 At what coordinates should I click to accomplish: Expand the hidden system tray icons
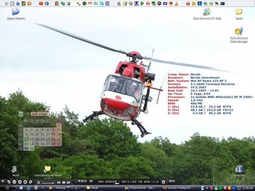click(207, 188)
